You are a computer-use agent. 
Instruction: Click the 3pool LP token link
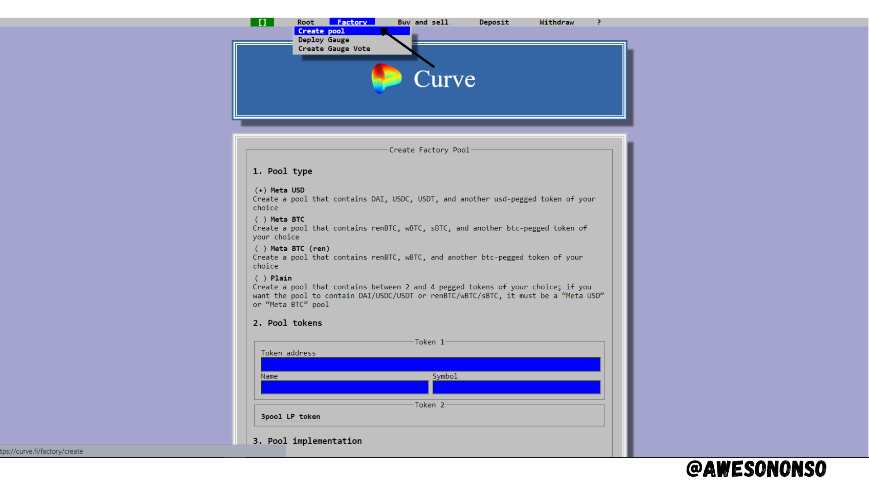click(291, 417)
